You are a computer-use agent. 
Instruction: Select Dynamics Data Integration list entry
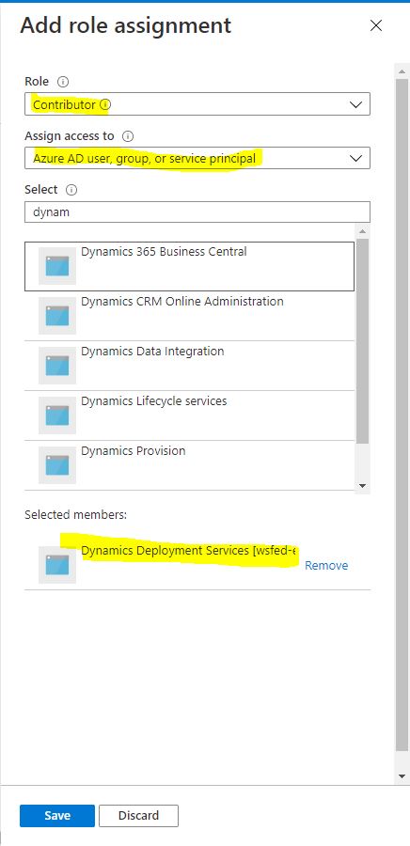point(189,366)
